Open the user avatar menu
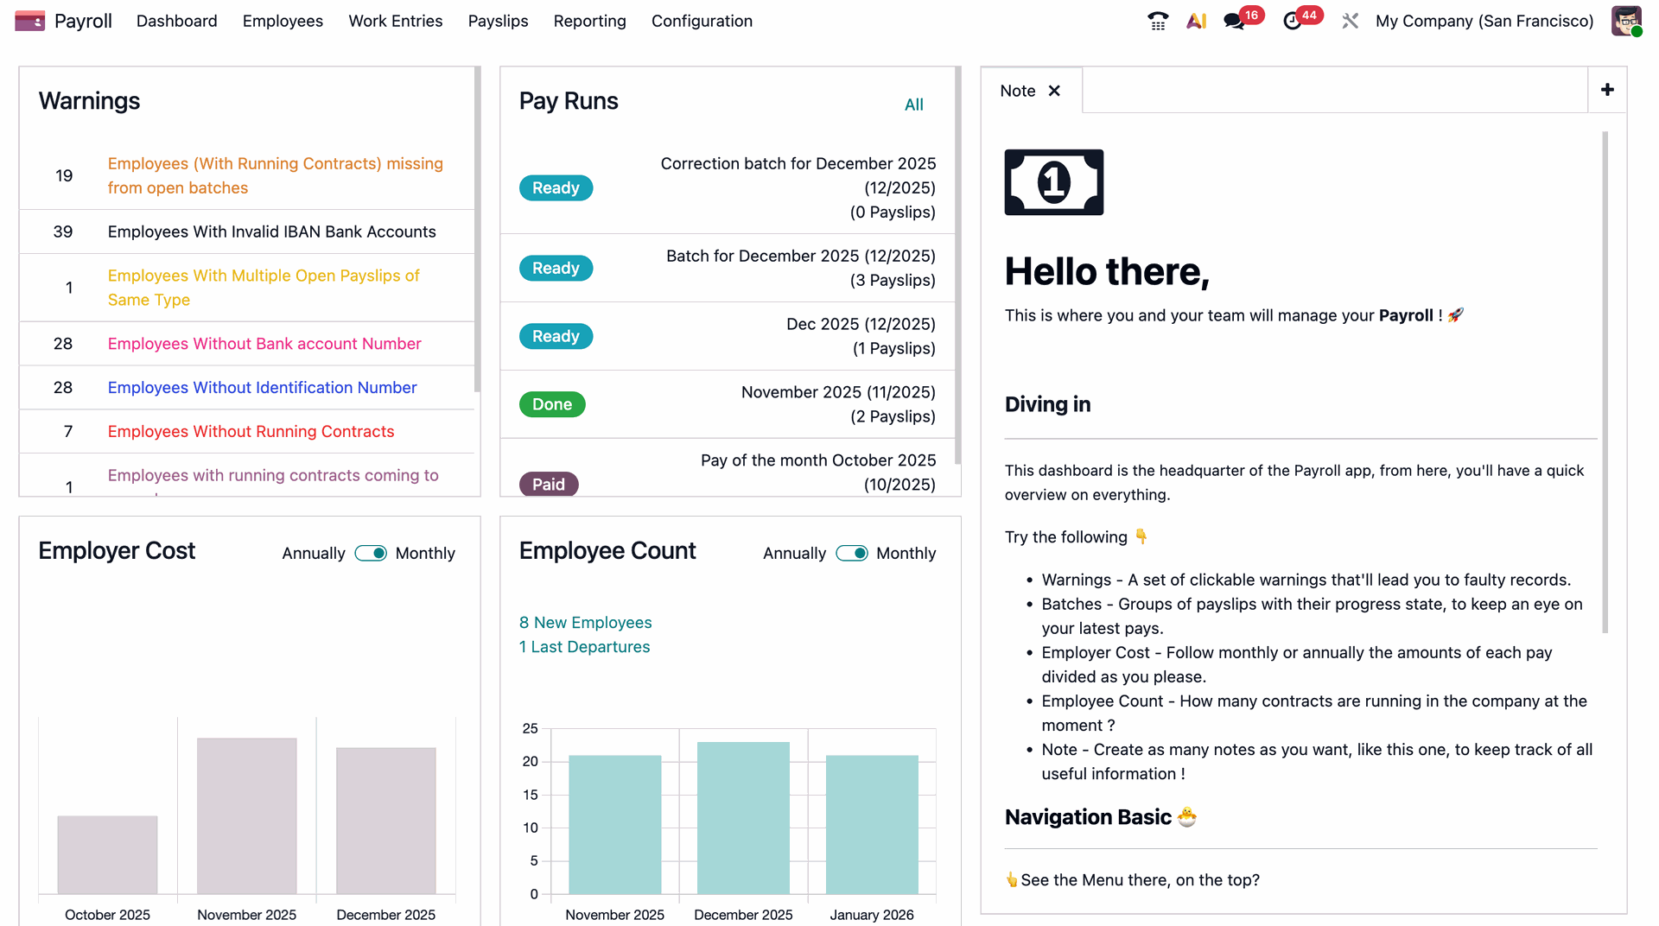This screenshot has width=1659, height=926. point(1625,20)
